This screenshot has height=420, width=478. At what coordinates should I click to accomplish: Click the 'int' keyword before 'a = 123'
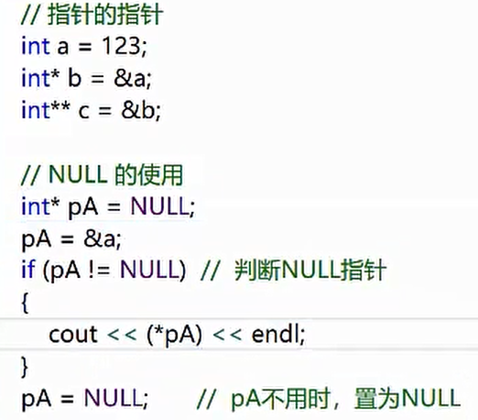click(36, 46)
